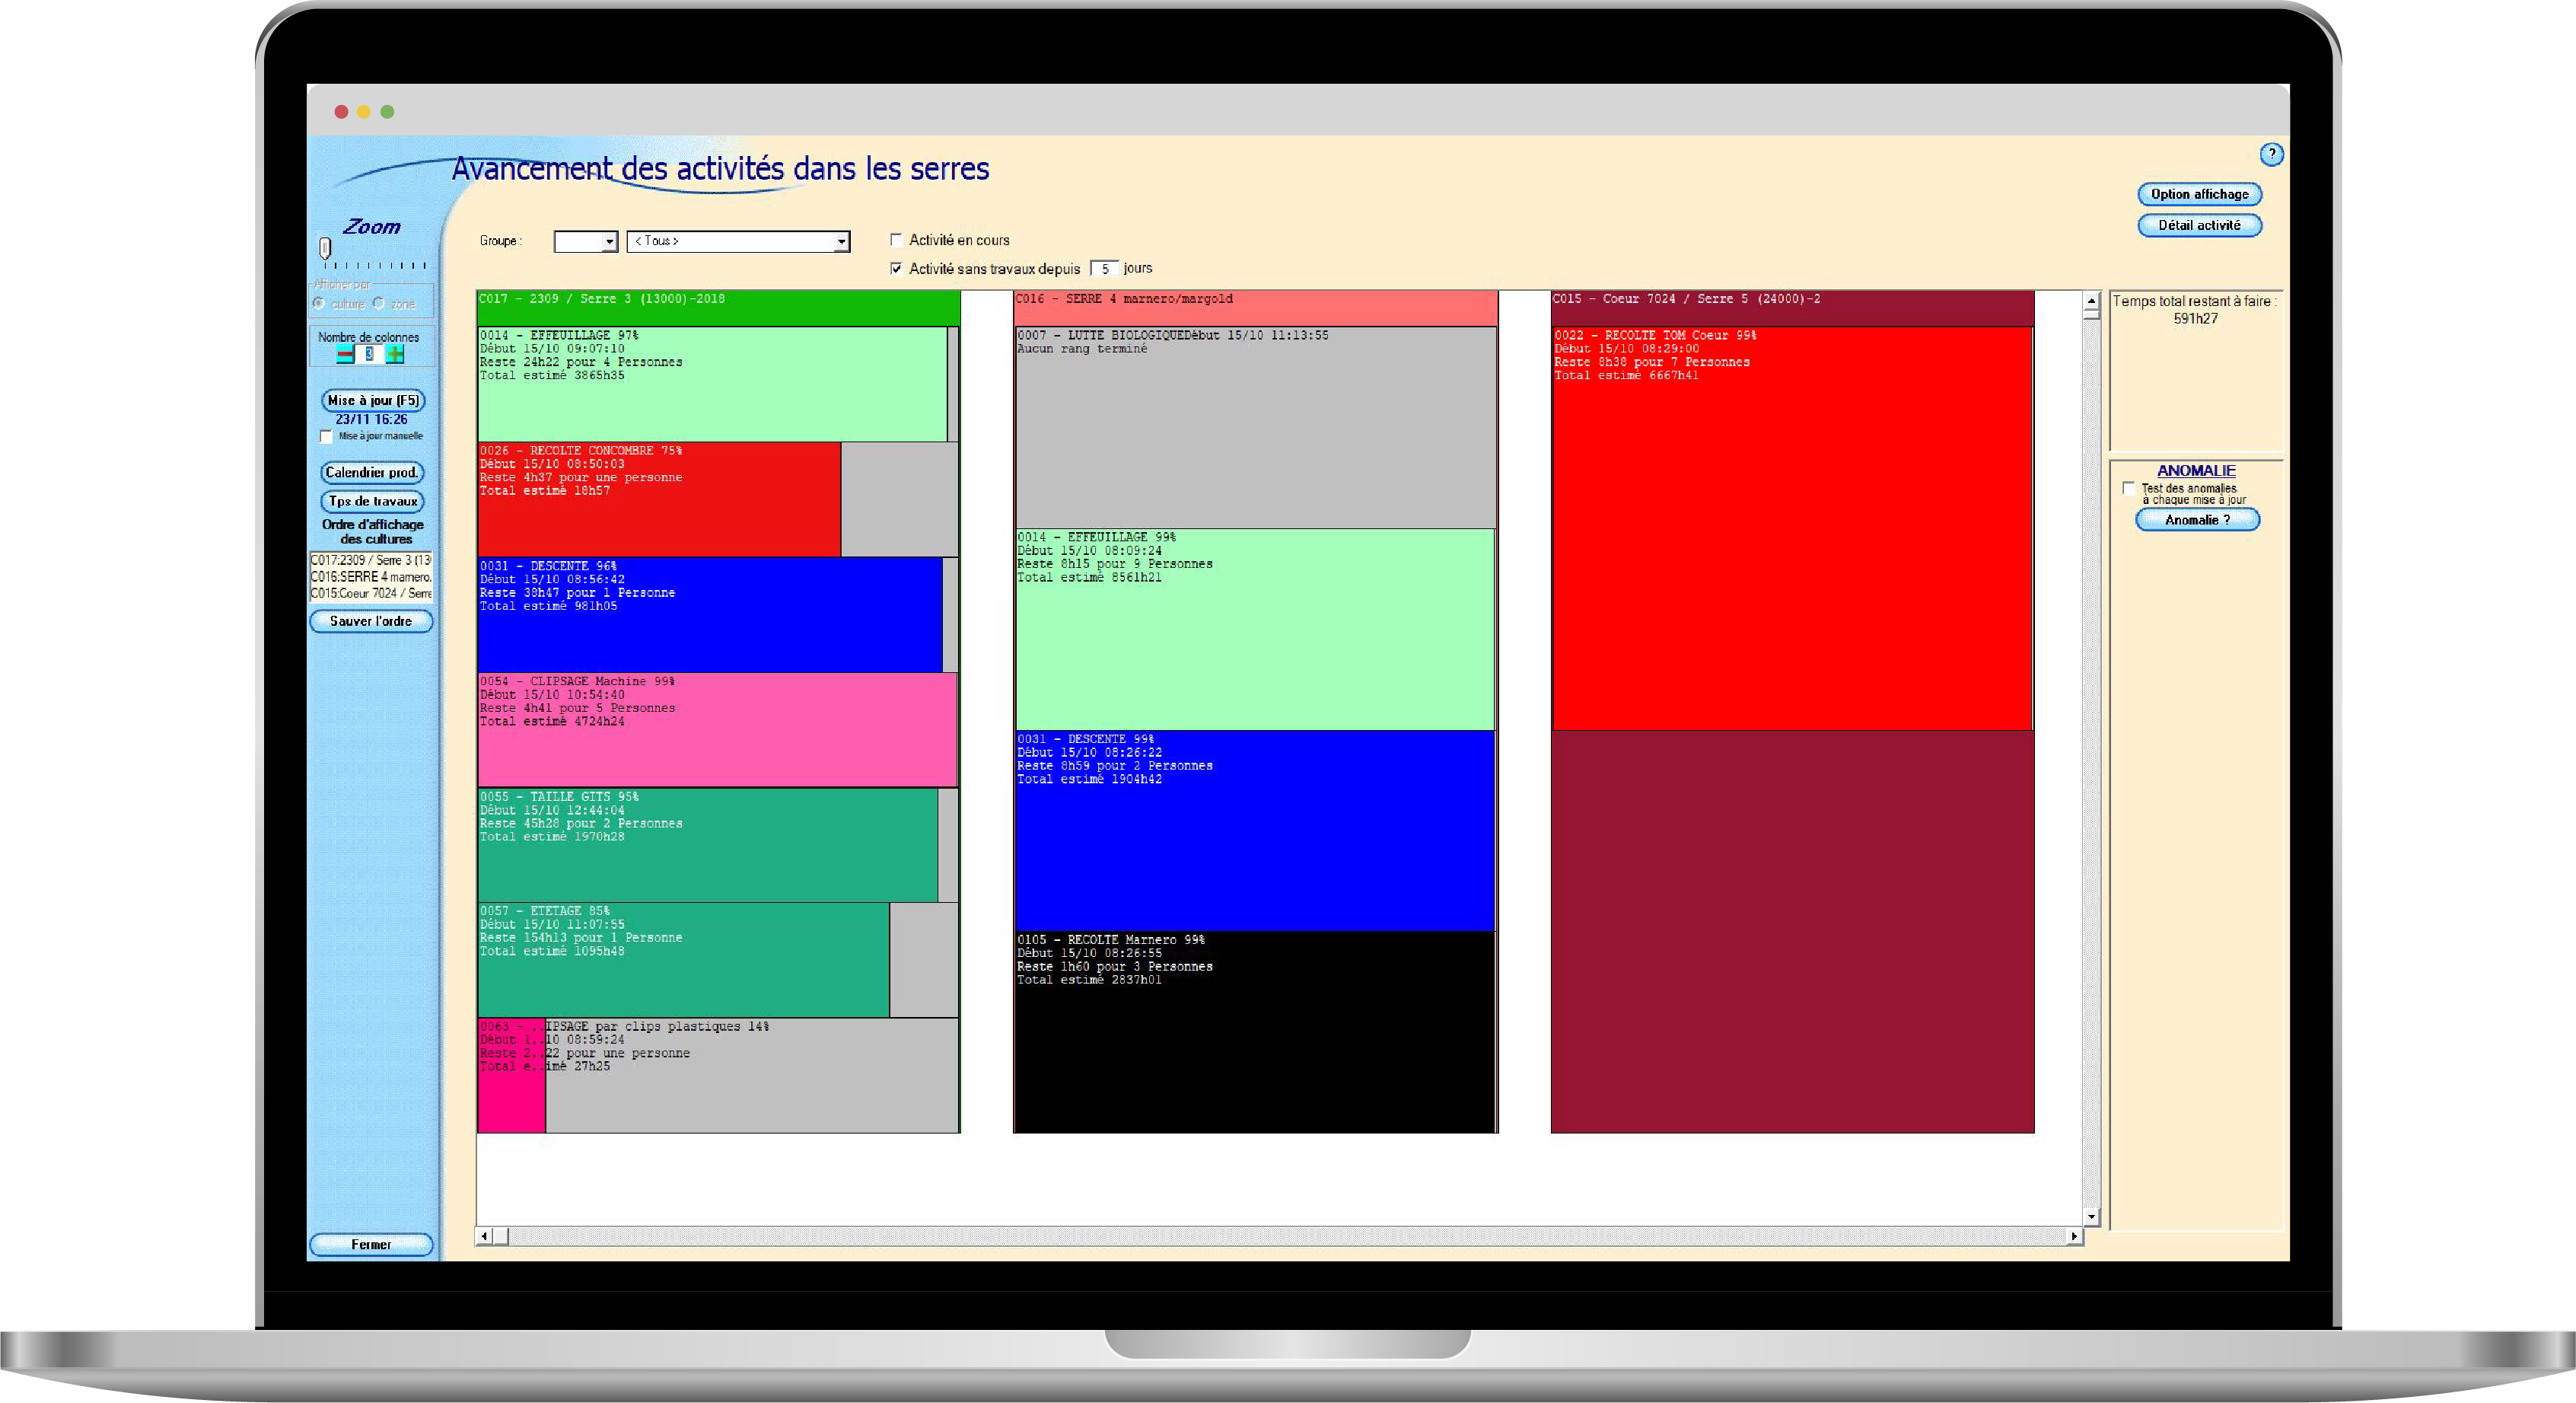Image resolution: width=2576 pixels, height=1403 pixels.
Task: Open the help question mark icon
Action: (x=2271, y=154)
